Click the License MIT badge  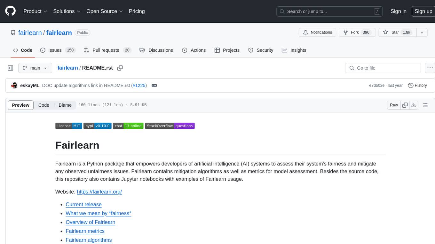click(69, 126)
